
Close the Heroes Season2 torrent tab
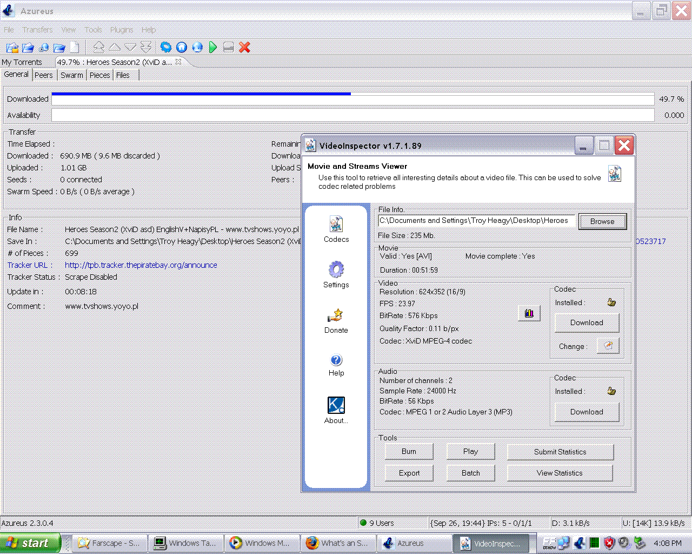pos(178,62)
